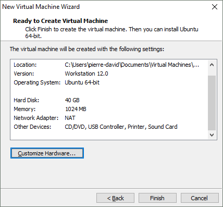Click the settings list scroll-down arrow
The height and width of the screenshot is (207, 223).
[x=212, y=135]
